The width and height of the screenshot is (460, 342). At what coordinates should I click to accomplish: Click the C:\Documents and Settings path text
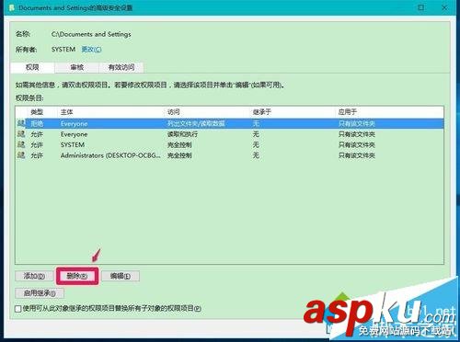[x=91, y=34]
